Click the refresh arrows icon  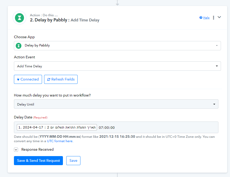(x=49, y=79)
